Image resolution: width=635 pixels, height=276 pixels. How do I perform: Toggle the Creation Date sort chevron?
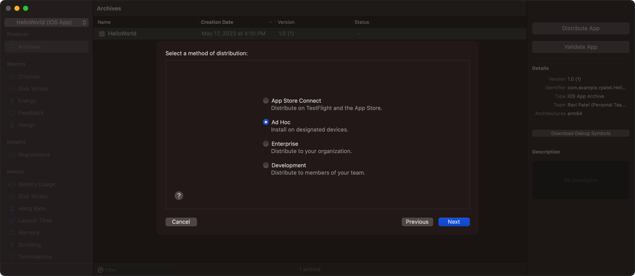270,22
